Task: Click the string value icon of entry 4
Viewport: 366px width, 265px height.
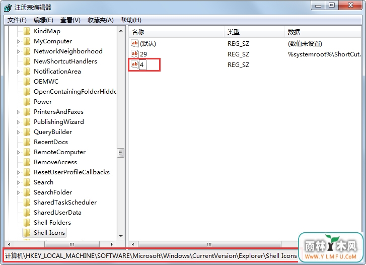Action: (135, 64)
